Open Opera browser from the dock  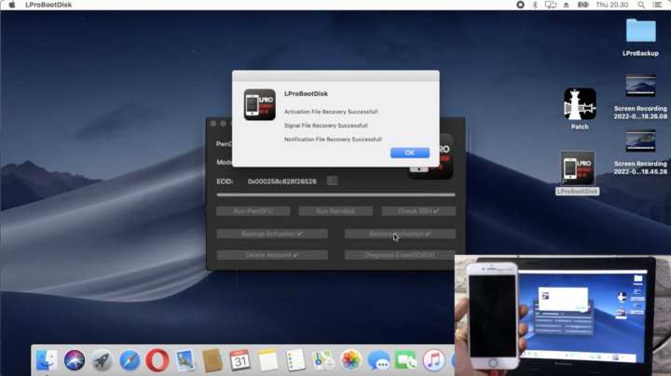[x=157, y=360]
